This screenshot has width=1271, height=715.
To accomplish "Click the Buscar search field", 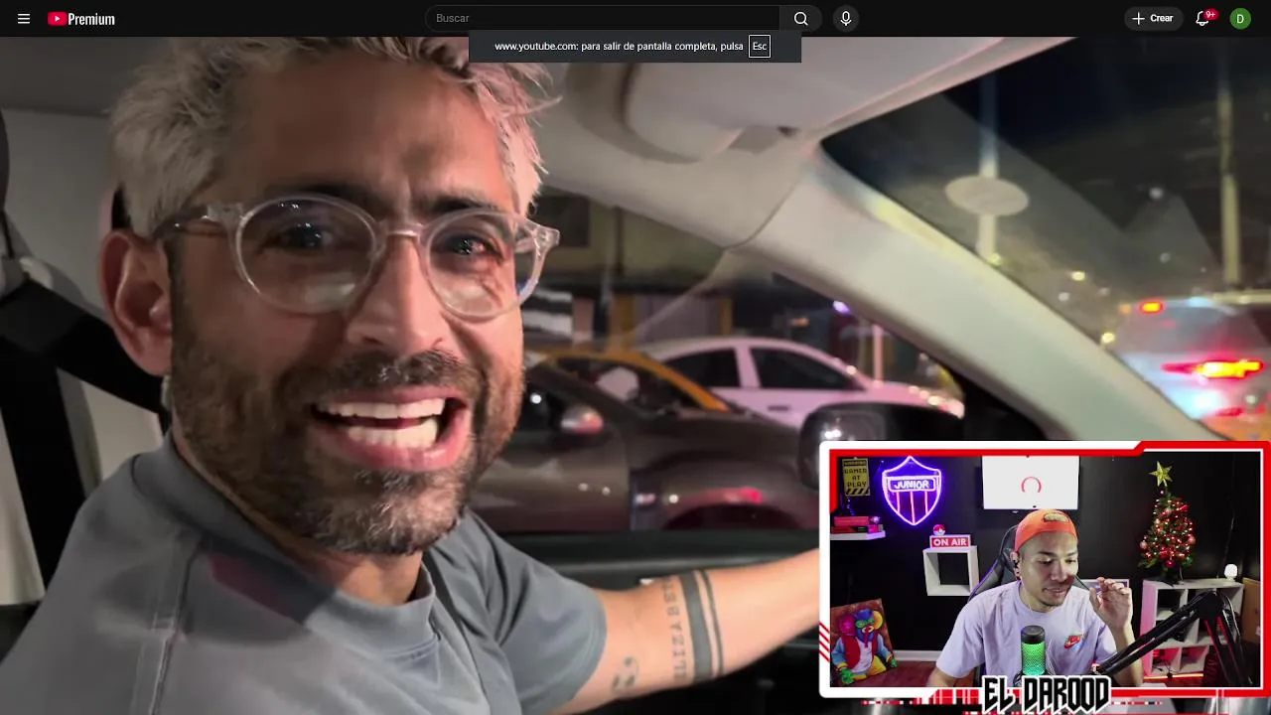I will (x=603, y=18).
